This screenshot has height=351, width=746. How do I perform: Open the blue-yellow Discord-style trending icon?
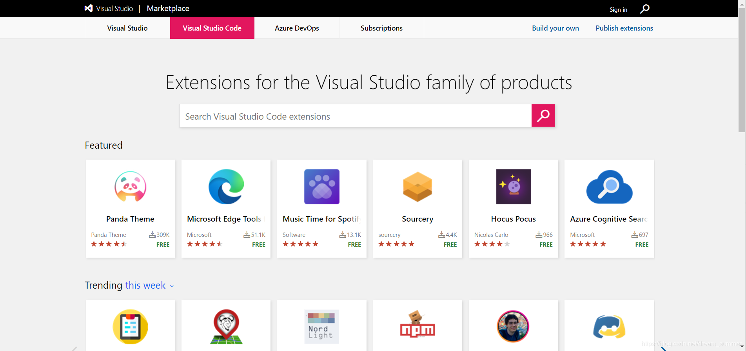pyautogui.click(x=609, y=327)
